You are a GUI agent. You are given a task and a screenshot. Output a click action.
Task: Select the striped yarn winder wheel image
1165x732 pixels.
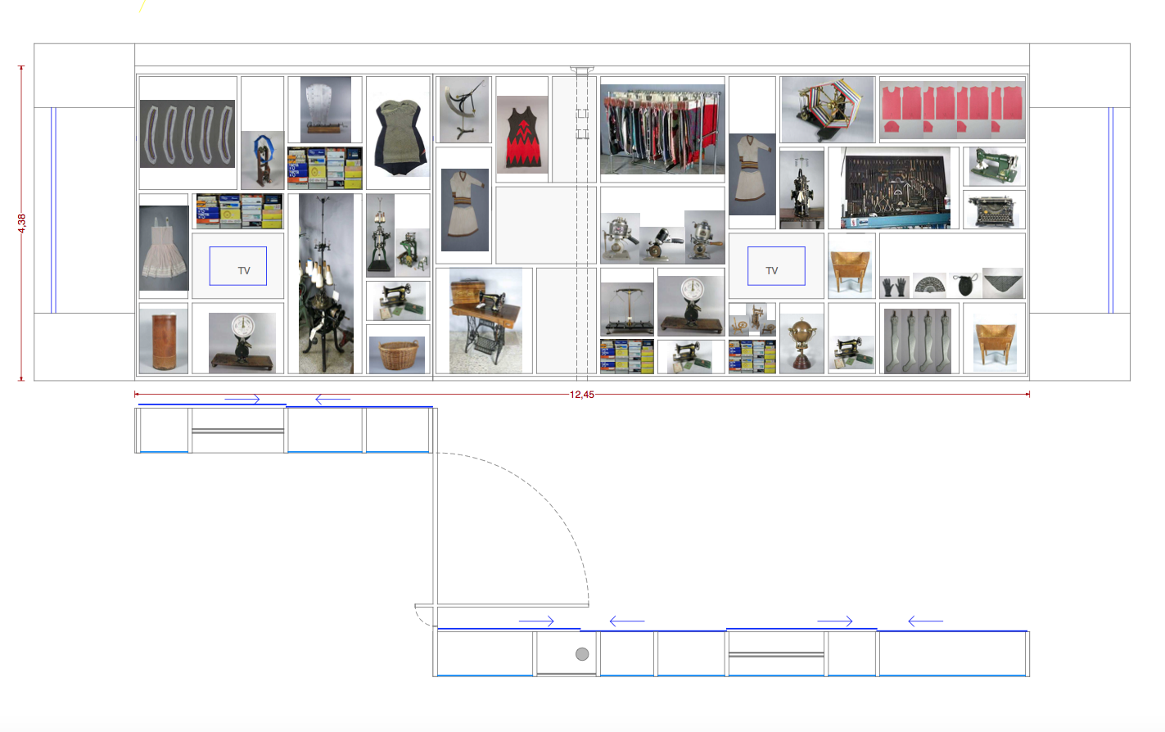pyautogui.click(x=827, y=110)
